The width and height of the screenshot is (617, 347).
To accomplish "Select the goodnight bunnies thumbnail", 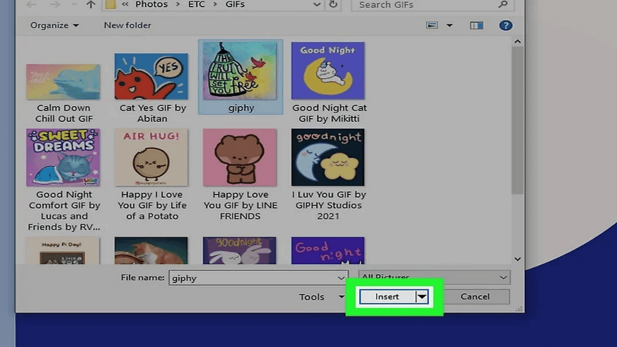I will [240, 251].
